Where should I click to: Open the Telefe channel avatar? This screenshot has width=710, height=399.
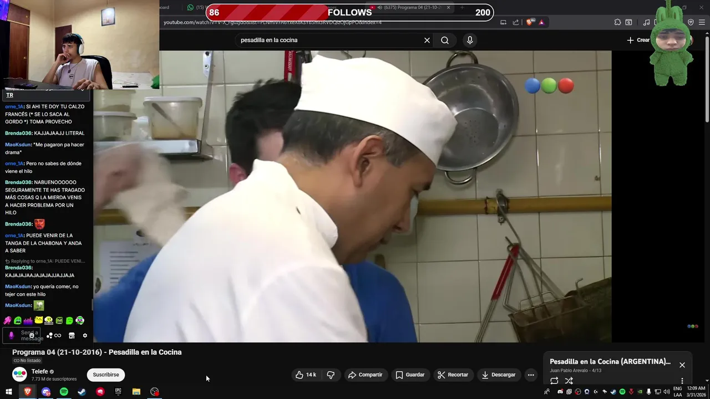pos(19,375)
